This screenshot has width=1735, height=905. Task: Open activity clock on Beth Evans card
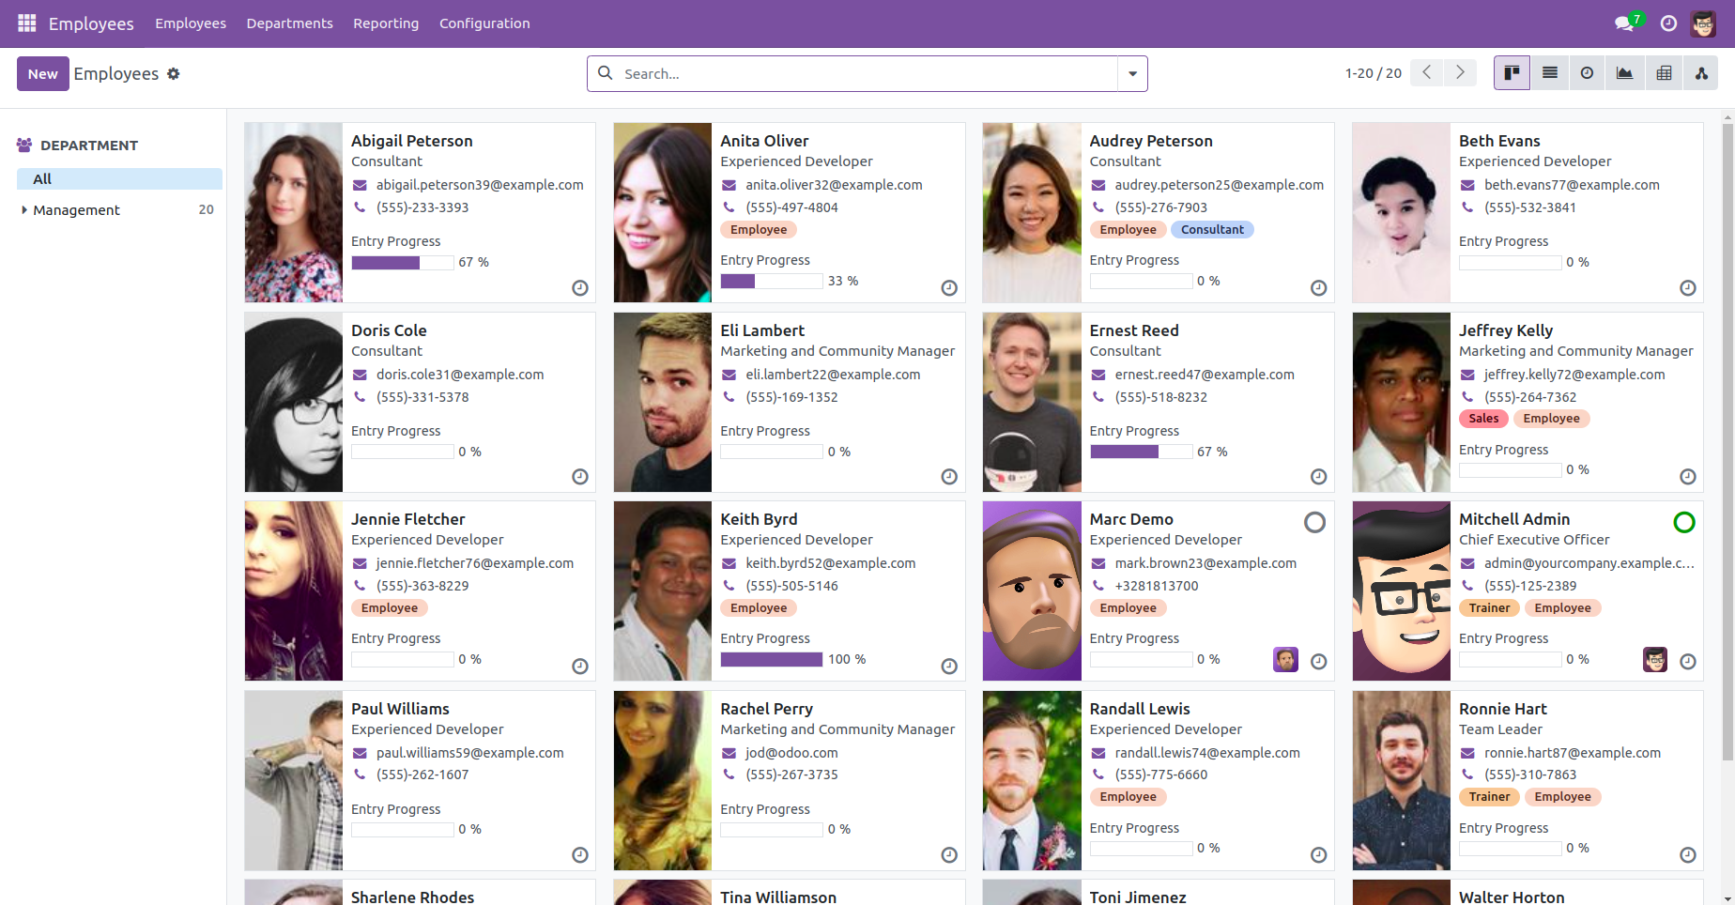1688,288
